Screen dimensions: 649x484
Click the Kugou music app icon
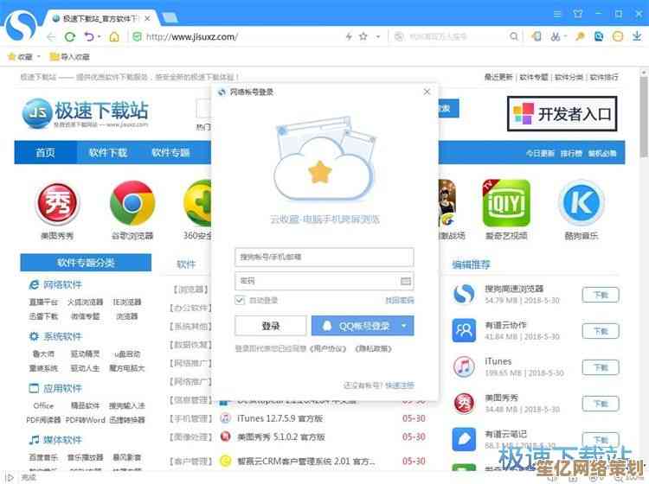pyautogui.click(x=581, y=203)
